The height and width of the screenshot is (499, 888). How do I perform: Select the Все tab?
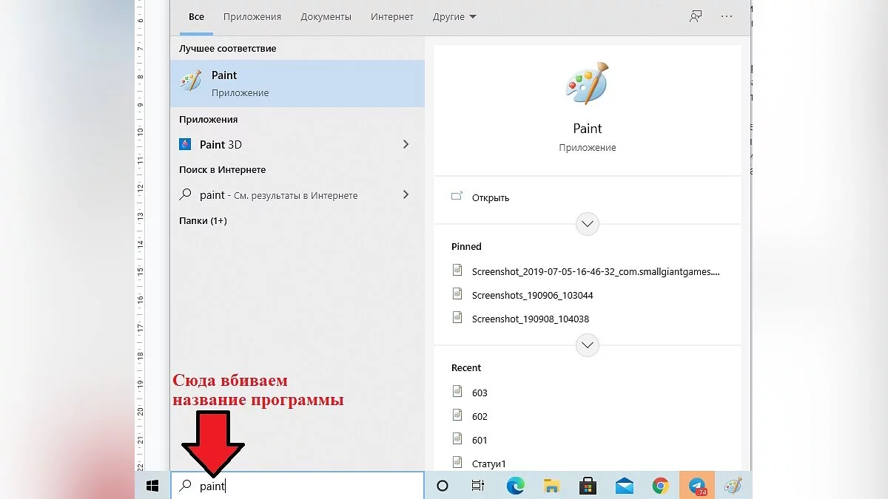click(196, 16)
